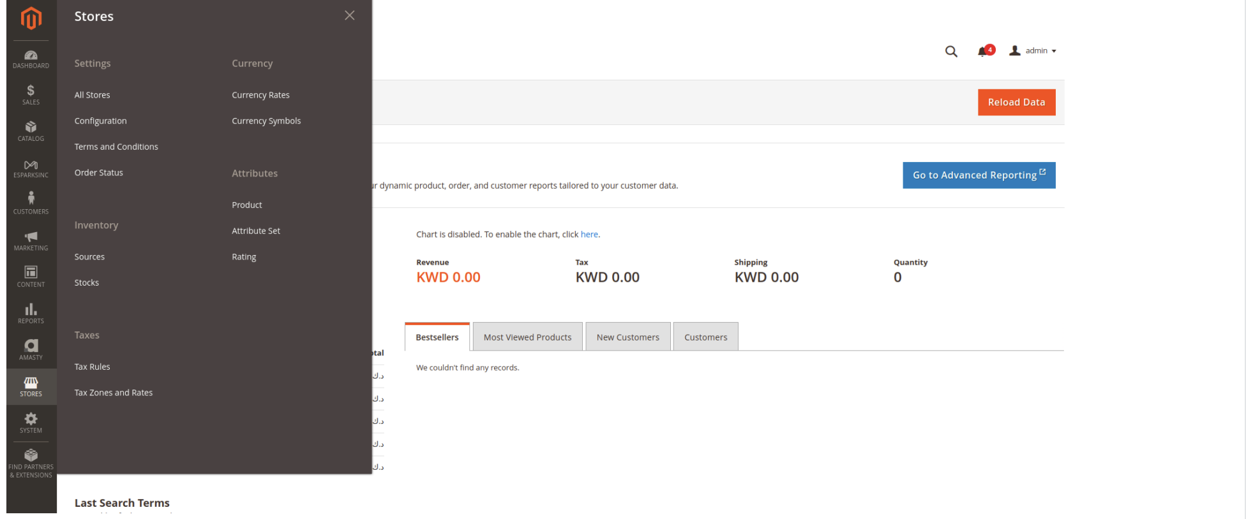Open the Sales sidebar menu
Viewport: 1246px width, 519px height.
(x=31, y=95)
